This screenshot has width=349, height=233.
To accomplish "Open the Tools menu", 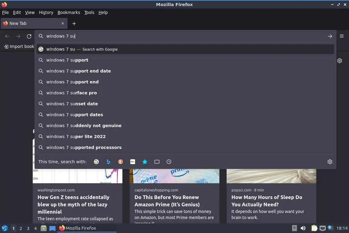I will click(89, 12).
